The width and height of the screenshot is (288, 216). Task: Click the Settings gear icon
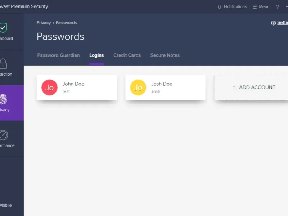pos(273,23)
